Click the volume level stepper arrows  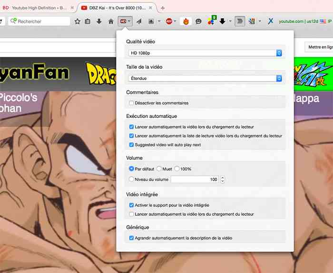(x=222, y=180)
